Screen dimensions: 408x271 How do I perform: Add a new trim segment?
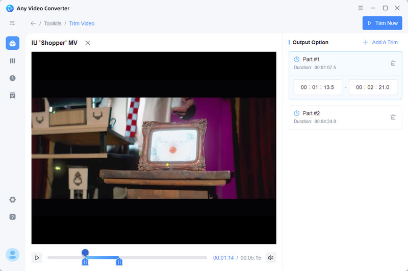(x=380, y=42)
